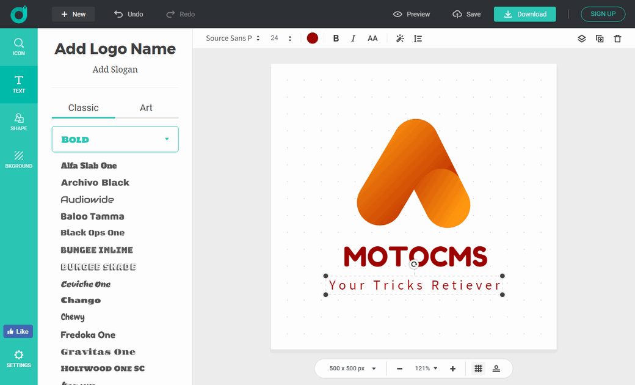This screenshot has width=635, height=385.
Task: Toggle bold text formatting
Action: click(336, 38)
